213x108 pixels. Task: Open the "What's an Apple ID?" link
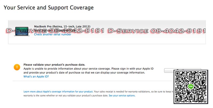pyautogui.click(x=36, y=77)
